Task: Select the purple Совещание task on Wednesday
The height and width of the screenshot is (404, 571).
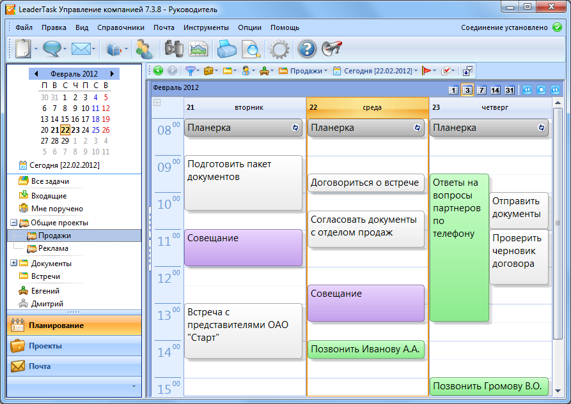Action: [366, 303]
